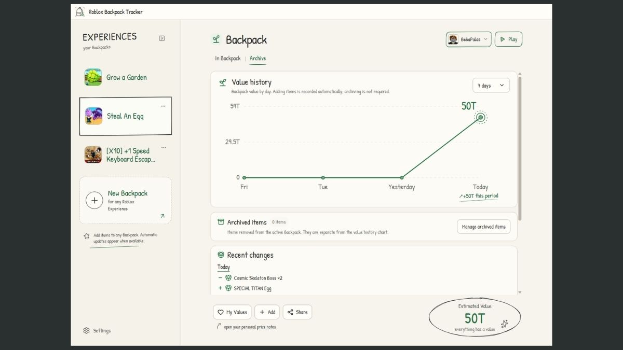Open the Grow a Garden backpack thumbnail
This screenshot has height=350, width=623.
click(x=93, y=77)
